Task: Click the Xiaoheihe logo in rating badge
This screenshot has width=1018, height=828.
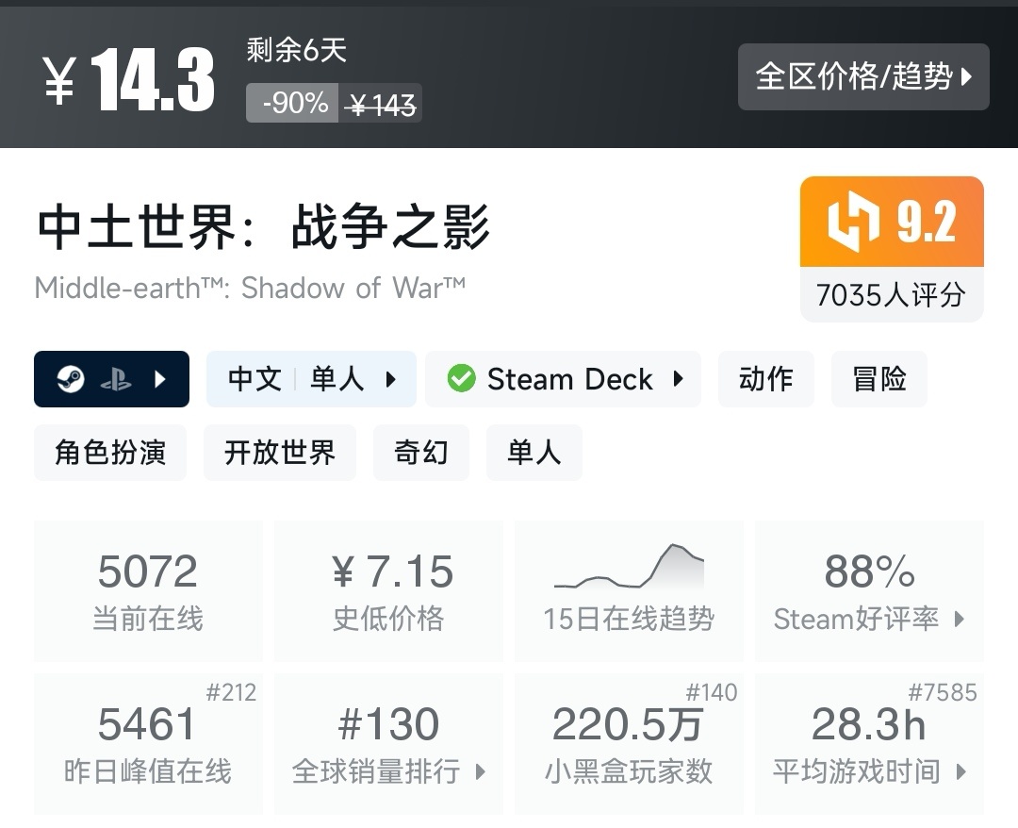Action: coord(853,223)
